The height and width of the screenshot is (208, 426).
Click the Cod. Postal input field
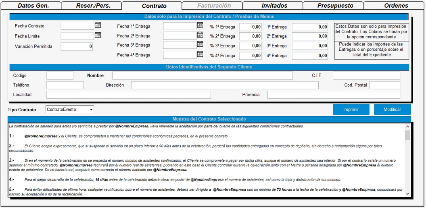(x=385, y=85)
